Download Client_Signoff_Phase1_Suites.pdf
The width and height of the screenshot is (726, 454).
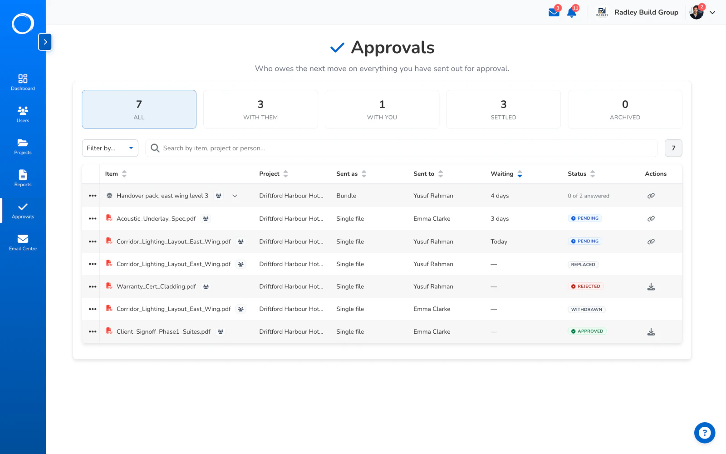click(651, 331)
